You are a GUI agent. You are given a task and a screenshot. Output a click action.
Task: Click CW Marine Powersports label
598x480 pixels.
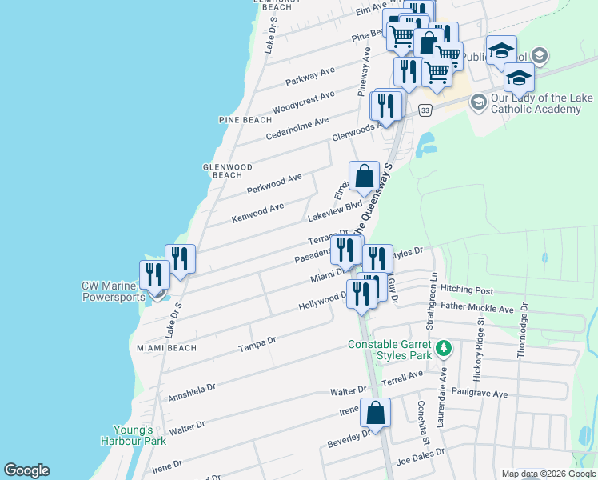[114, 291]
